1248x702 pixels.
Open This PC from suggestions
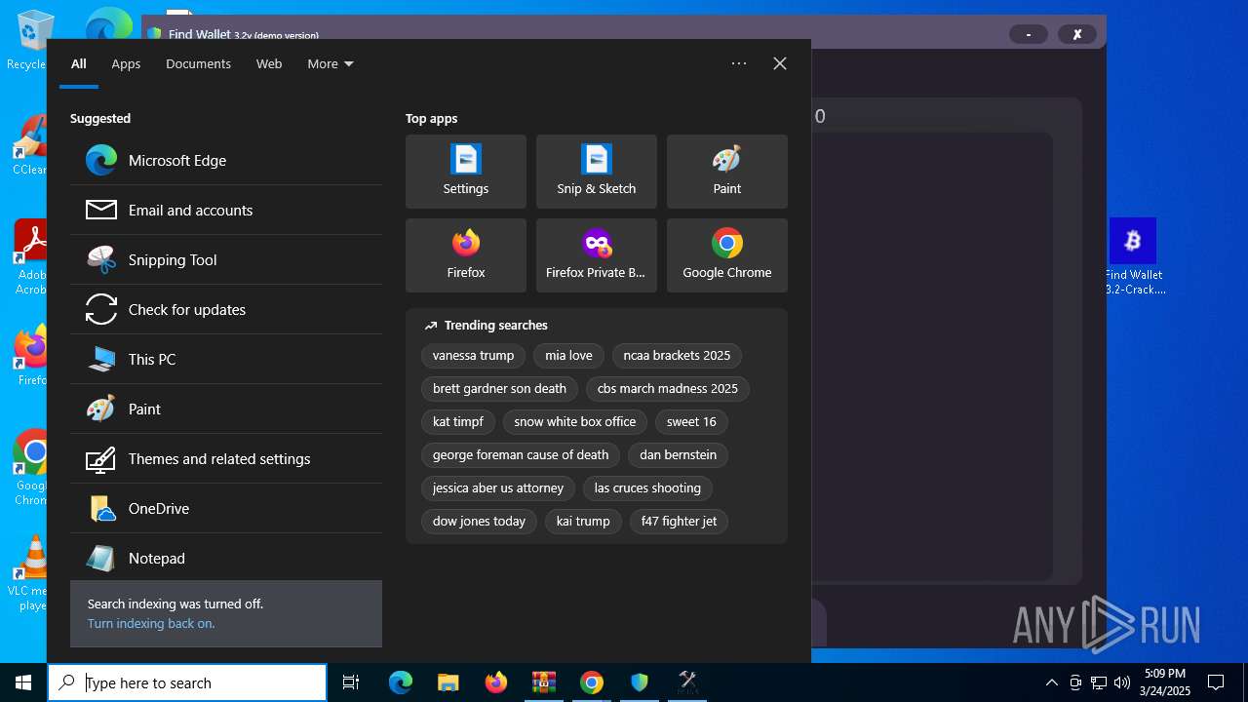[x=226, y=359]
